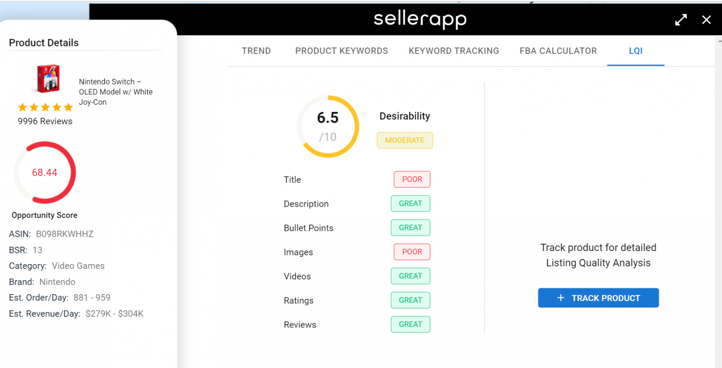This screenshot has width=722, height=368.
Task: Click the POOR badge next to Title
Action: tap(412, 179)
